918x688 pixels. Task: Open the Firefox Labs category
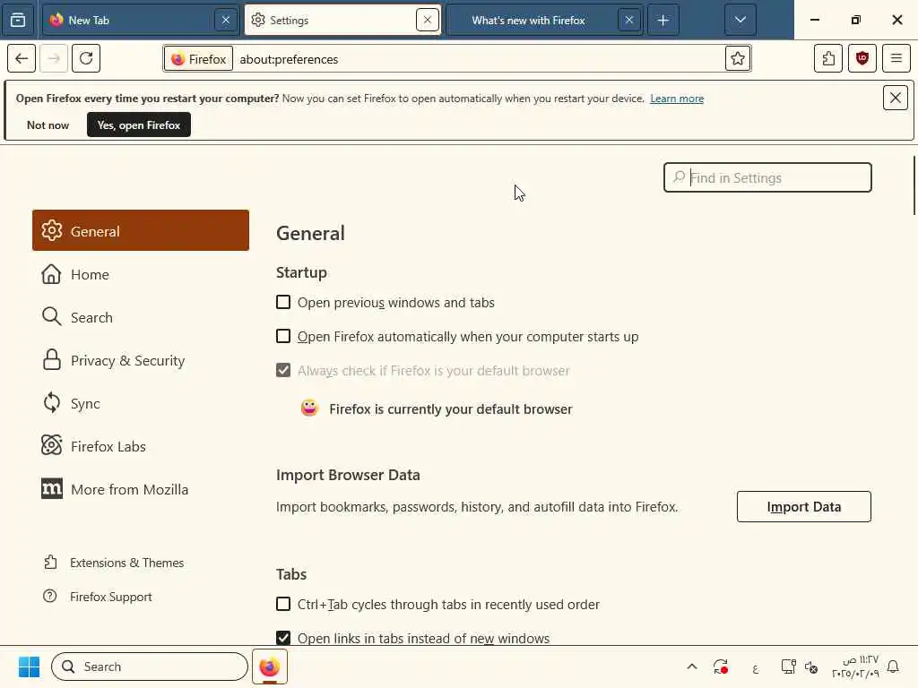[x=141, y=446]
